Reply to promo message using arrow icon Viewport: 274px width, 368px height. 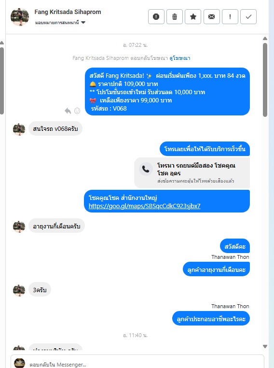pos(68,111)
